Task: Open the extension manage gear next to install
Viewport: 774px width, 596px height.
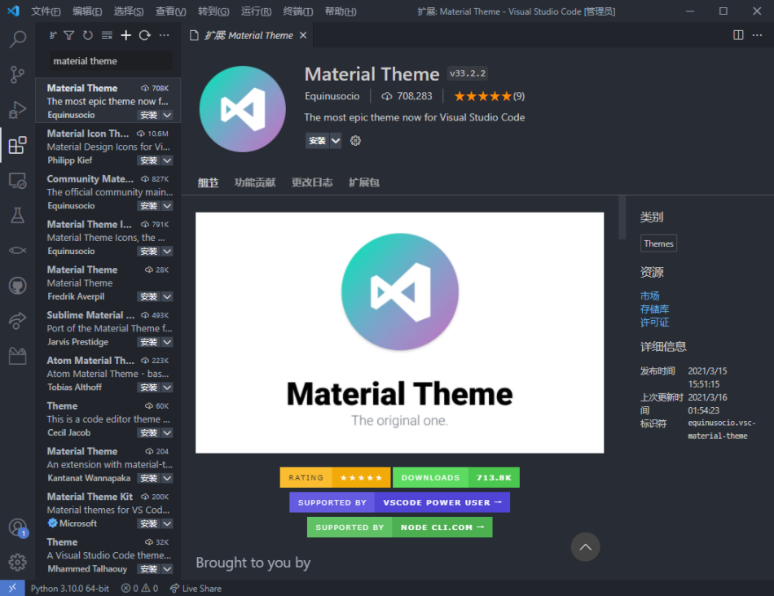Action: pyautogui.click(x=355, y=141)
